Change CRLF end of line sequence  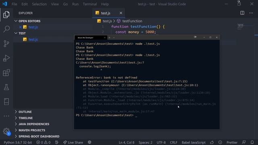[x=174, y=142]
